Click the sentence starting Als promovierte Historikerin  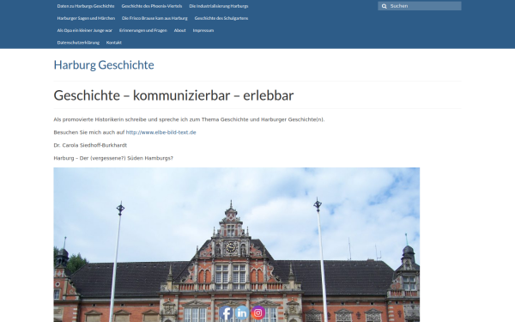click(x=189, y=119)
